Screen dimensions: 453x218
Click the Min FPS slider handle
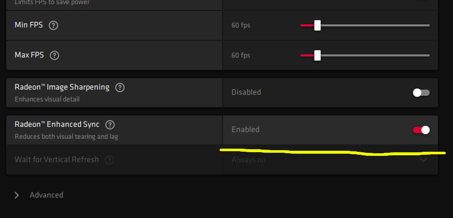317,25
